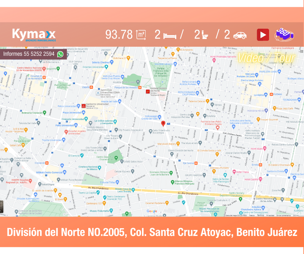Open the Google logo on the map
The image size is (304, 254).
click(x=152, y=211)
